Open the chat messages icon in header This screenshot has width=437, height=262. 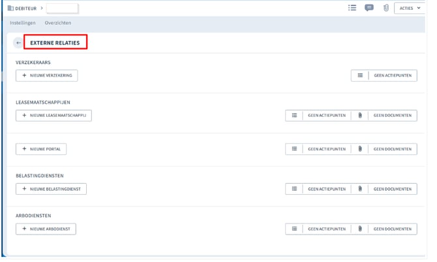(x=369, y=8)
